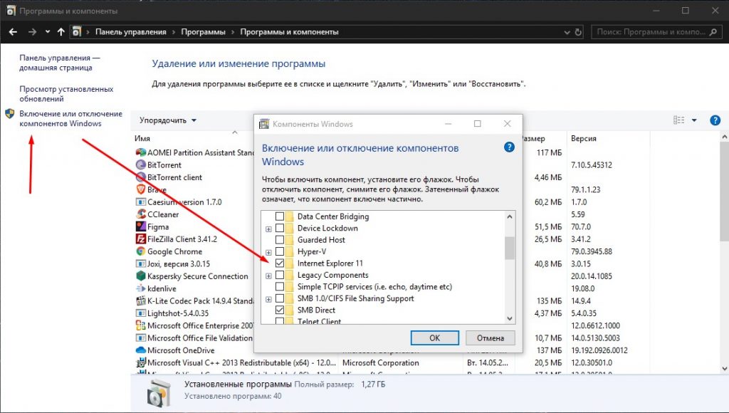Confirm with the OK button

[x=435, y=338]
